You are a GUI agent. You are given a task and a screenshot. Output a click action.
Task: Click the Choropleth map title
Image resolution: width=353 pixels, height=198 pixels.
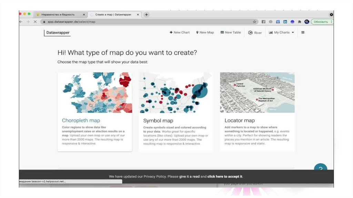81,120
